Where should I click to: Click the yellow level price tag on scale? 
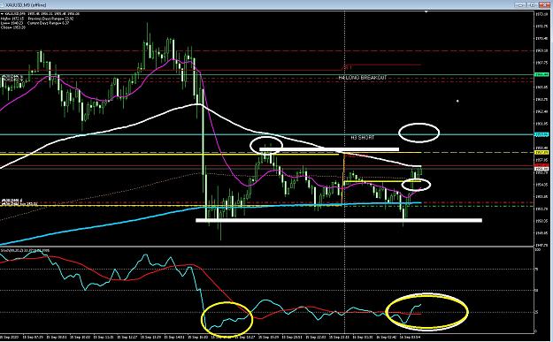tap(541, 153)
